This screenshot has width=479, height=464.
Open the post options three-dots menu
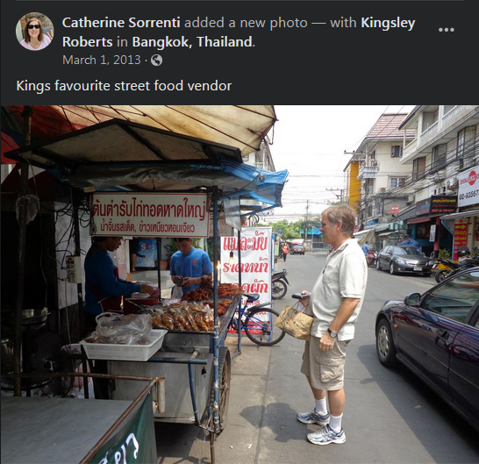point(446,30)
